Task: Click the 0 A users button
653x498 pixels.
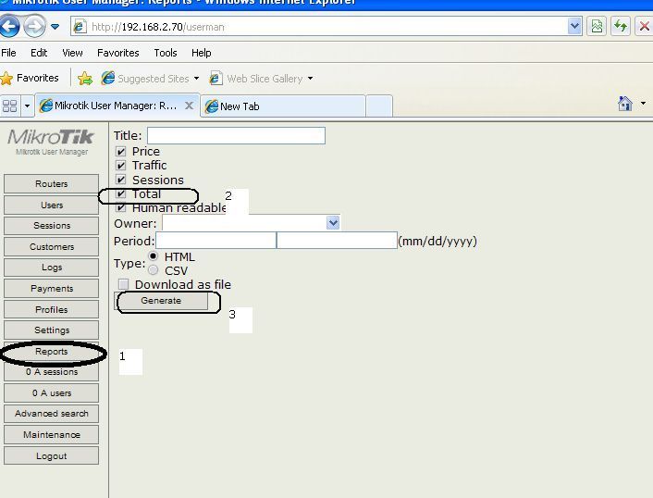Action: tap(51, 393)
